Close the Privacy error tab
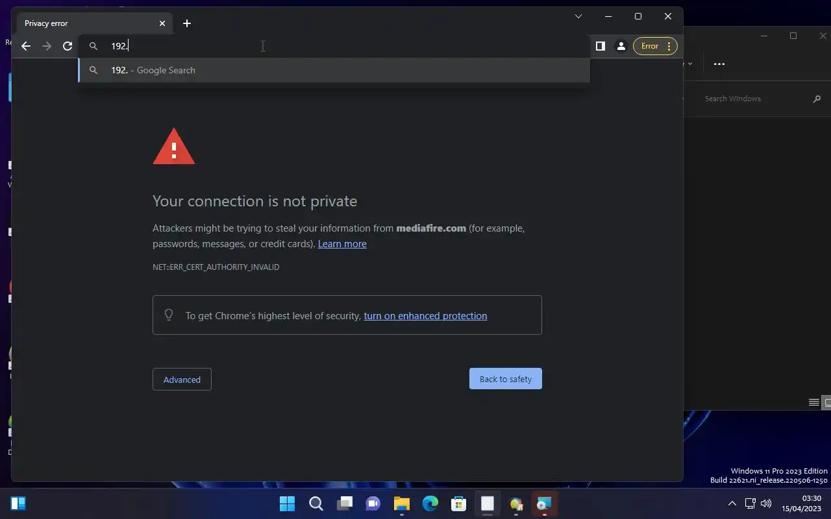Image resolution: width=831 pixels, height=519 pixels. coord(162,23)
